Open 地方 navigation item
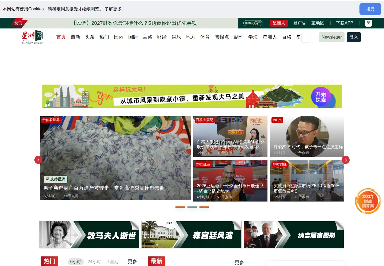The image size is (384, 266). (191, 37)
